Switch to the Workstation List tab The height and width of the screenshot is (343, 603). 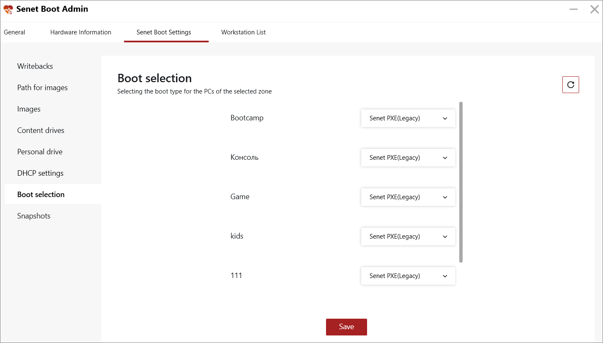pos(243,32)
